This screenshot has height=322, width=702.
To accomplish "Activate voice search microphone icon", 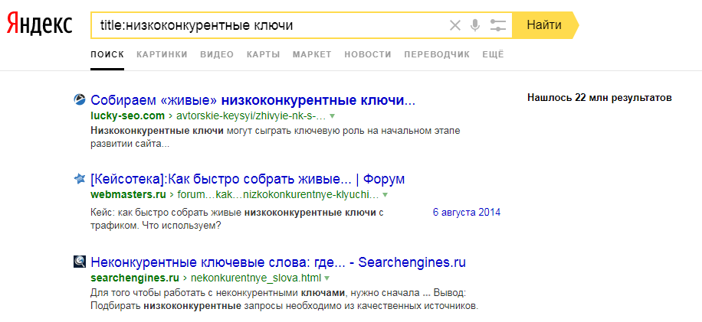I will click(475, 25).
